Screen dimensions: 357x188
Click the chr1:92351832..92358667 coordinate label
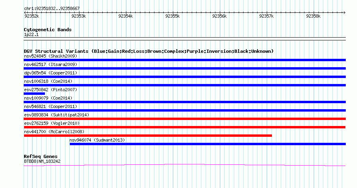[52, 9]
